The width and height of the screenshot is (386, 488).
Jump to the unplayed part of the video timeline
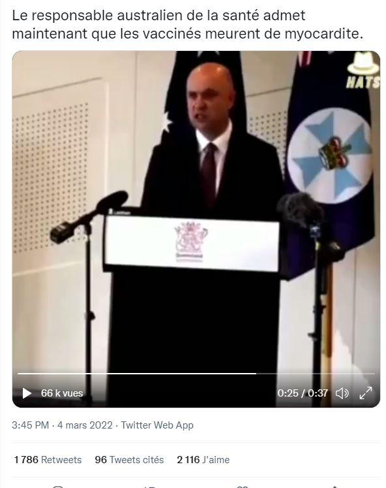click(x=315, y=373)
